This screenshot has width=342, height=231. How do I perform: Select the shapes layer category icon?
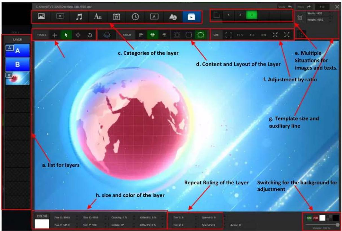pos(173,17)
